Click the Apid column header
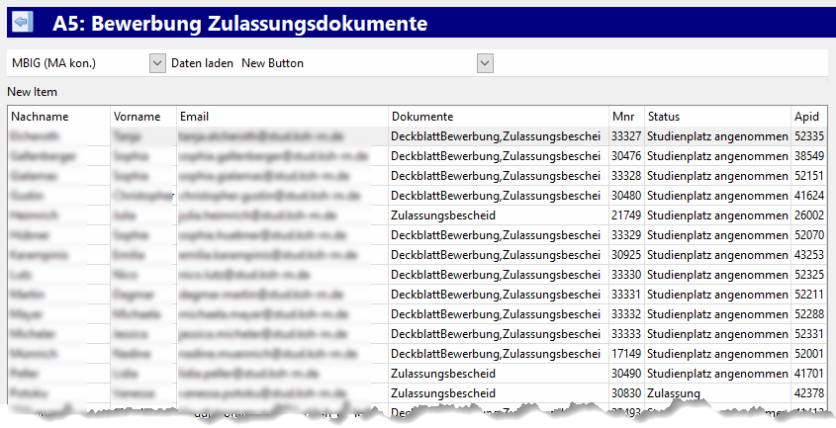Viewport: 836px width, 428px height. pos(808,117)
